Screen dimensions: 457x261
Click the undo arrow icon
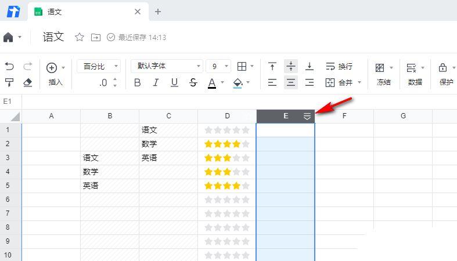point(9,67)
